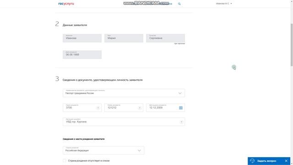293x165 pixels.
Task: Click the 'Данные заявителя' section heading
Action: pyautogui.click(x=75, y=25)
